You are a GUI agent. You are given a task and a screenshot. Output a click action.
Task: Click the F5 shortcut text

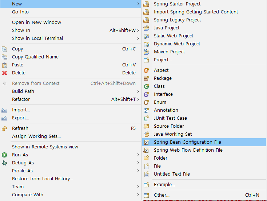pyautogui.click(x=133, y=128)
